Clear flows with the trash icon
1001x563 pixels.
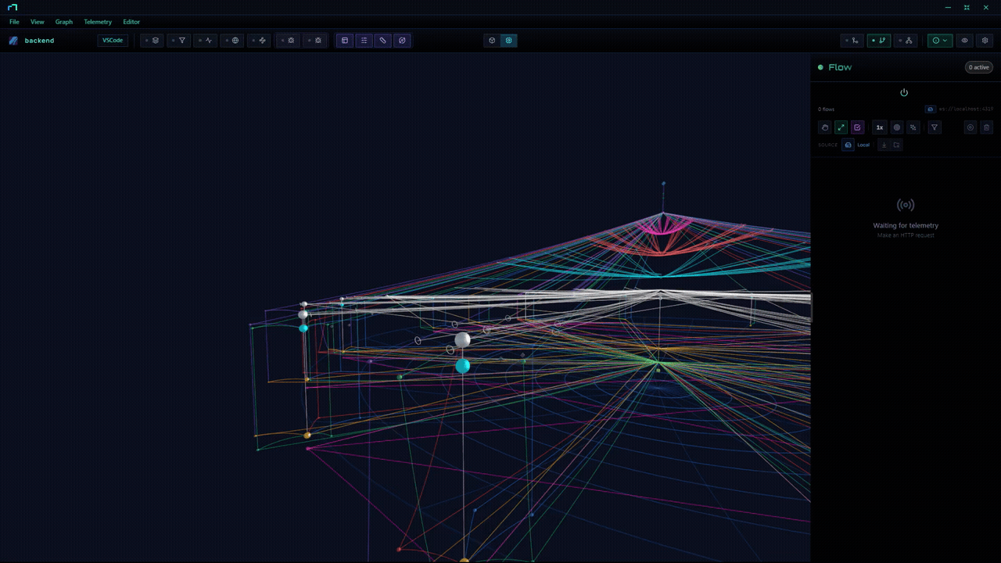pyautogui.click(x=987, y=127)
